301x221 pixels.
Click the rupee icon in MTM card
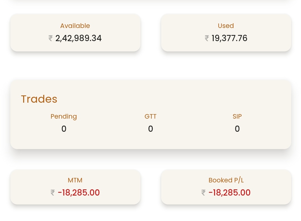[x=52, y=192]
